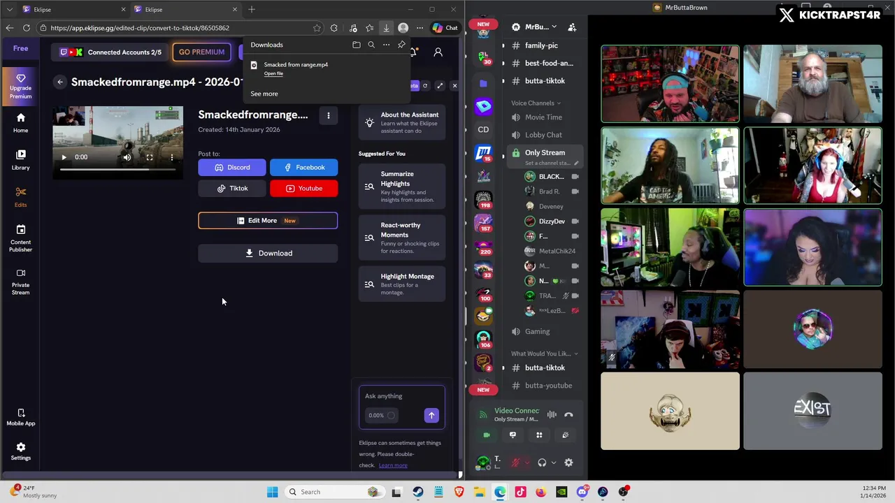Open Connected Accounts 2/5
The width and height of the screenshot is (895, 503).
(110, 52)
